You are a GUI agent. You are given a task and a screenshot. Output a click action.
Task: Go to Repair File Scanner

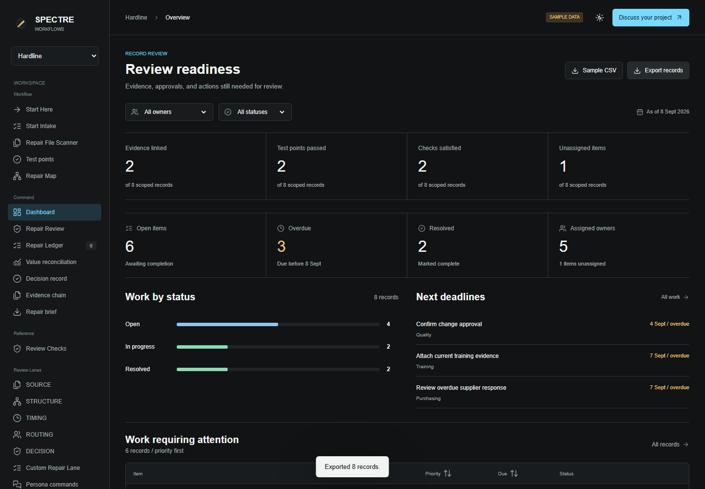coord(54,143)
